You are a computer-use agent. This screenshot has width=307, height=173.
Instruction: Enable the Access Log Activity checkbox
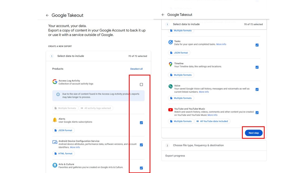(x=141, y=85)
